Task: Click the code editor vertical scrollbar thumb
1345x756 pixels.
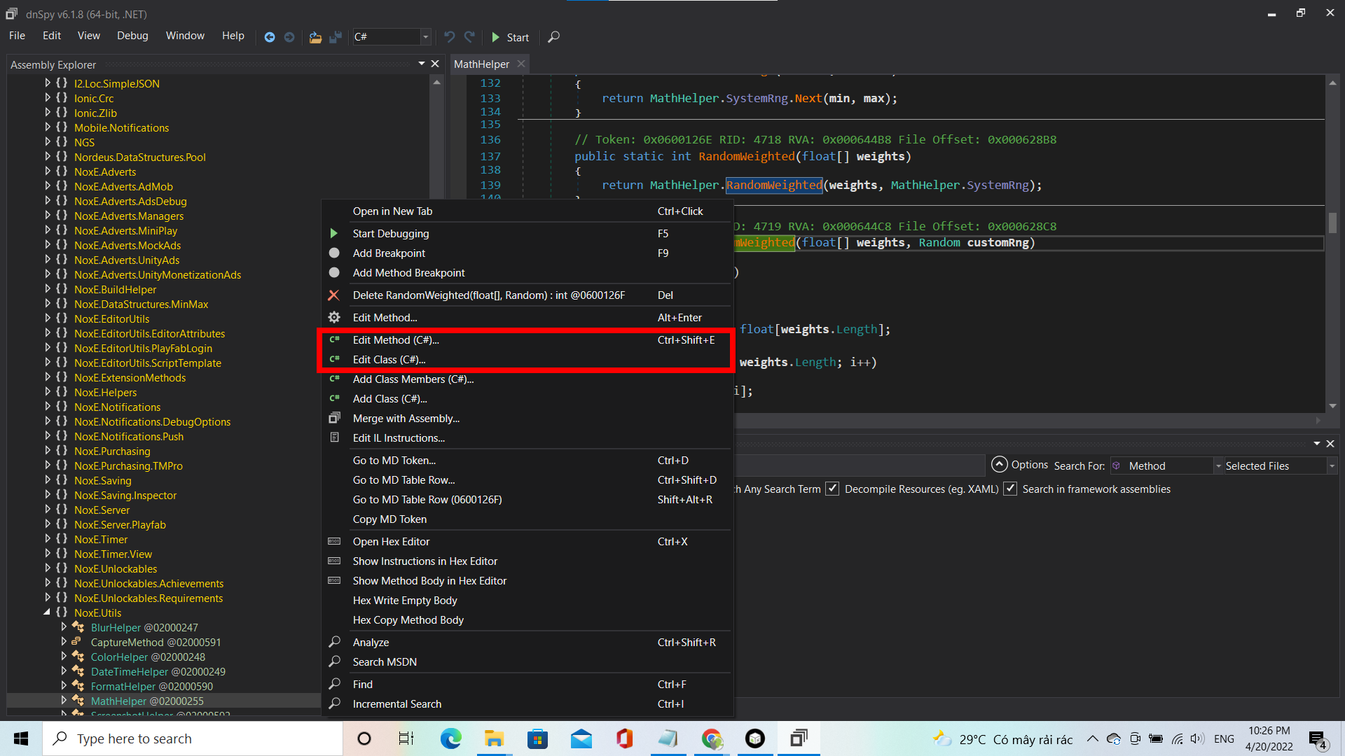Action: (x=1332, y=223)
